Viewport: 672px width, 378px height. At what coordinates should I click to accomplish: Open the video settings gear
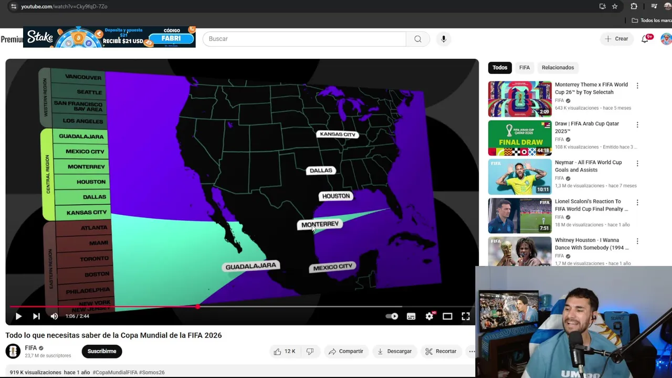tap(429, 316)
